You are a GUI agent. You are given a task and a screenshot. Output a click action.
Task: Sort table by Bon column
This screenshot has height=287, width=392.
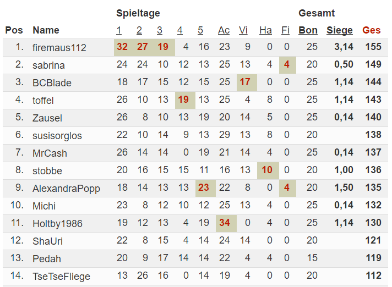(308, 30)
